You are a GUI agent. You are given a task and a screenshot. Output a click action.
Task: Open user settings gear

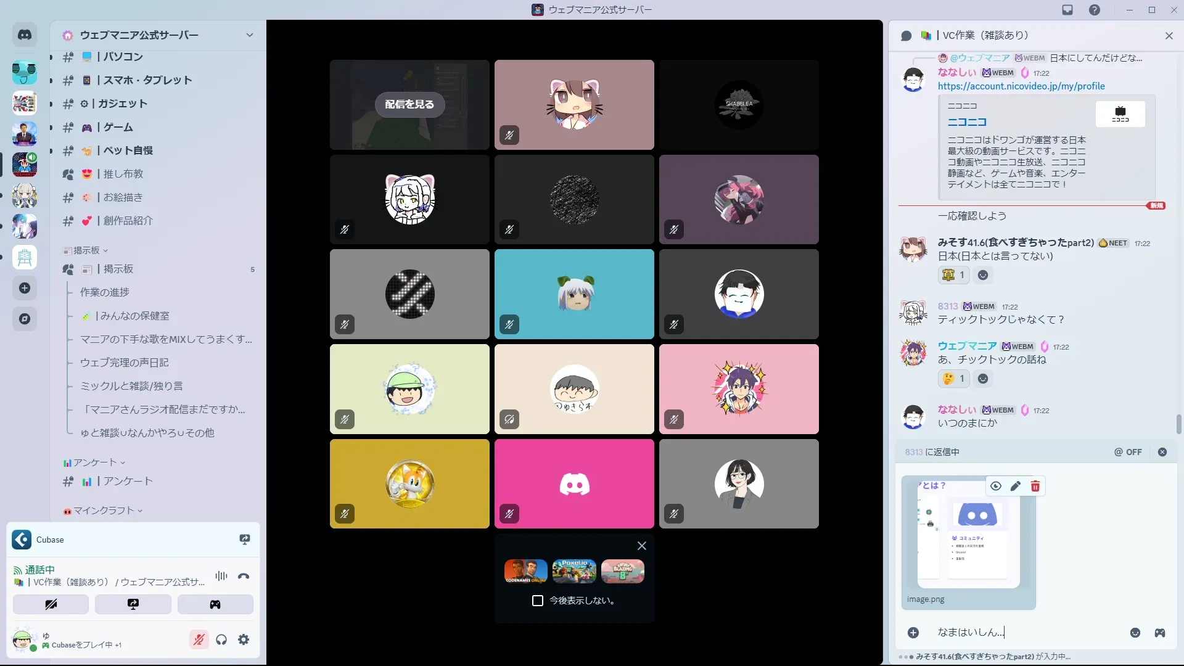pos(244,639)
